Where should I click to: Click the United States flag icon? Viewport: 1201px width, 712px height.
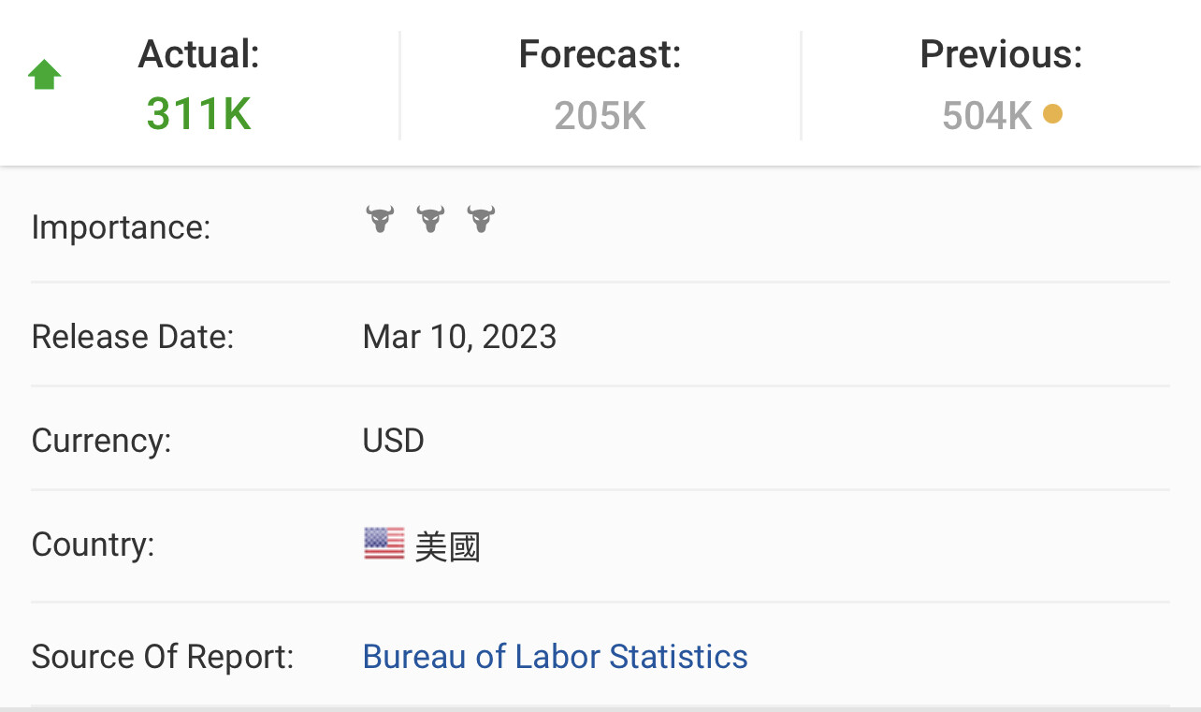click(x=383, y=544)
